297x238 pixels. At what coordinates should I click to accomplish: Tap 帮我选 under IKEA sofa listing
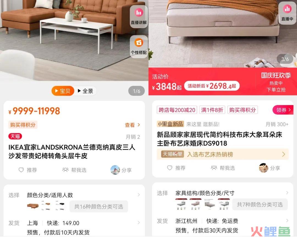click(74, 170)
